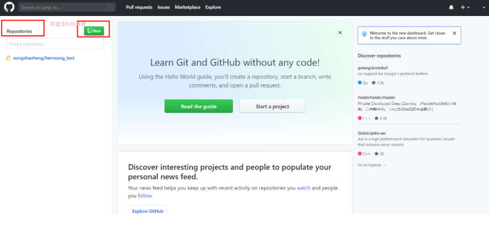Click the lock icon beside hernsong_test
This screenshot has height=241, width=489.
9,58
